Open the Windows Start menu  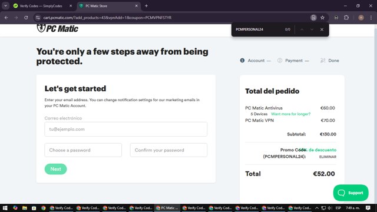coord(5,208)
